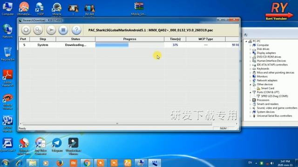This screenshot has height=167, width=298.
Task: Expand Processors in Device Manager
Action: pyautogui.click(x=251, y=100)
